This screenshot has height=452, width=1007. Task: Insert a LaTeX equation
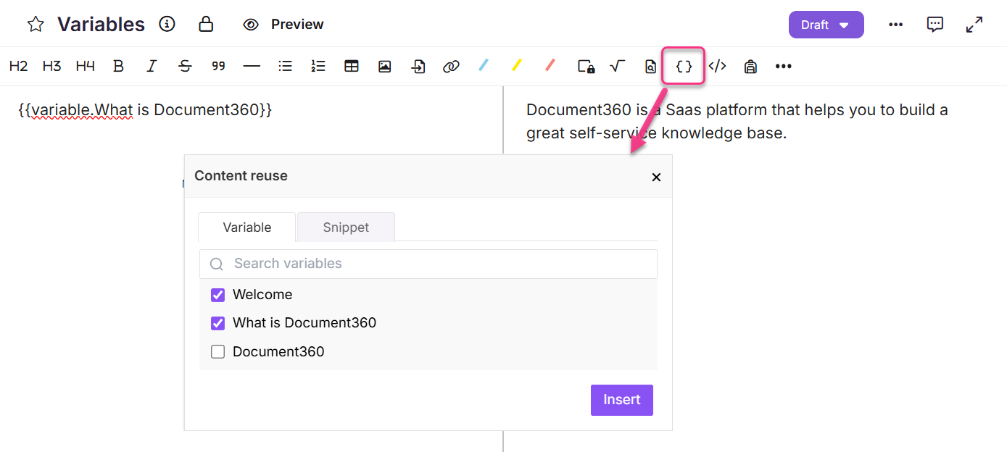617,66
